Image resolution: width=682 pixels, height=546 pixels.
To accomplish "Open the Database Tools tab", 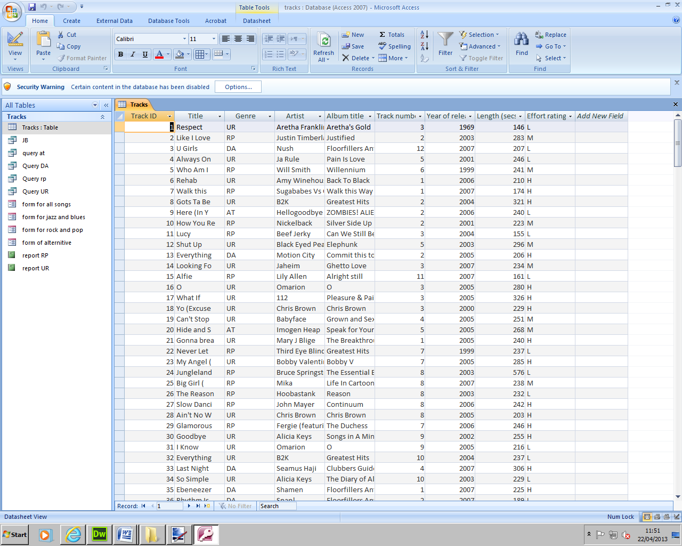I will [168, 21].
